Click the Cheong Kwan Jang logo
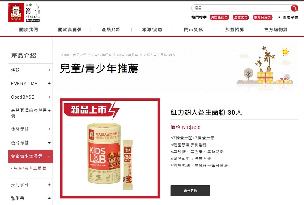This screenshot has width=304, height=205. pyautogui.click(x=24, y=13)
